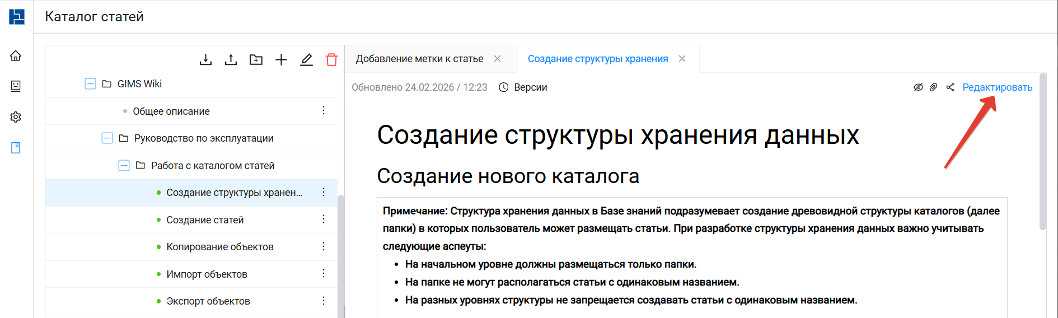Collapse the Работа с каталогом статей folder
Viewport: 1058px width, 318px height.
[124, 166]
